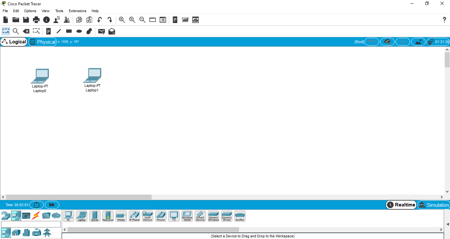The height and width of the screenshot is (239, 450).
Task: Open the View menu
Action: pos(45,11)
